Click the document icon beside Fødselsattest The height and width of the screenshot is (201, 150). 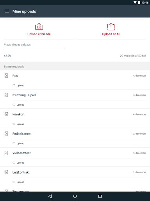pos(6,133)
